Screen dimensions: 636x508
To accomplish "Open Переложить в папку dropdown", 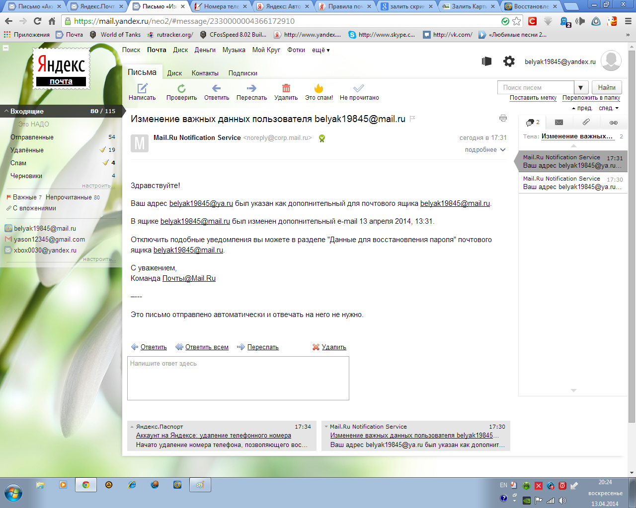I will [x=591, y=98].
